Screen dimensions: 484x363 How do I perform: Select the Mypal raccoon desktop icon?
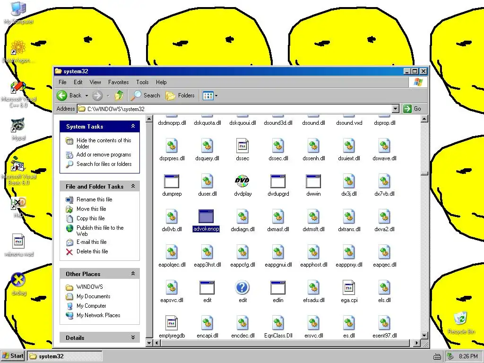pyautogui.click(x=18, y=125)
